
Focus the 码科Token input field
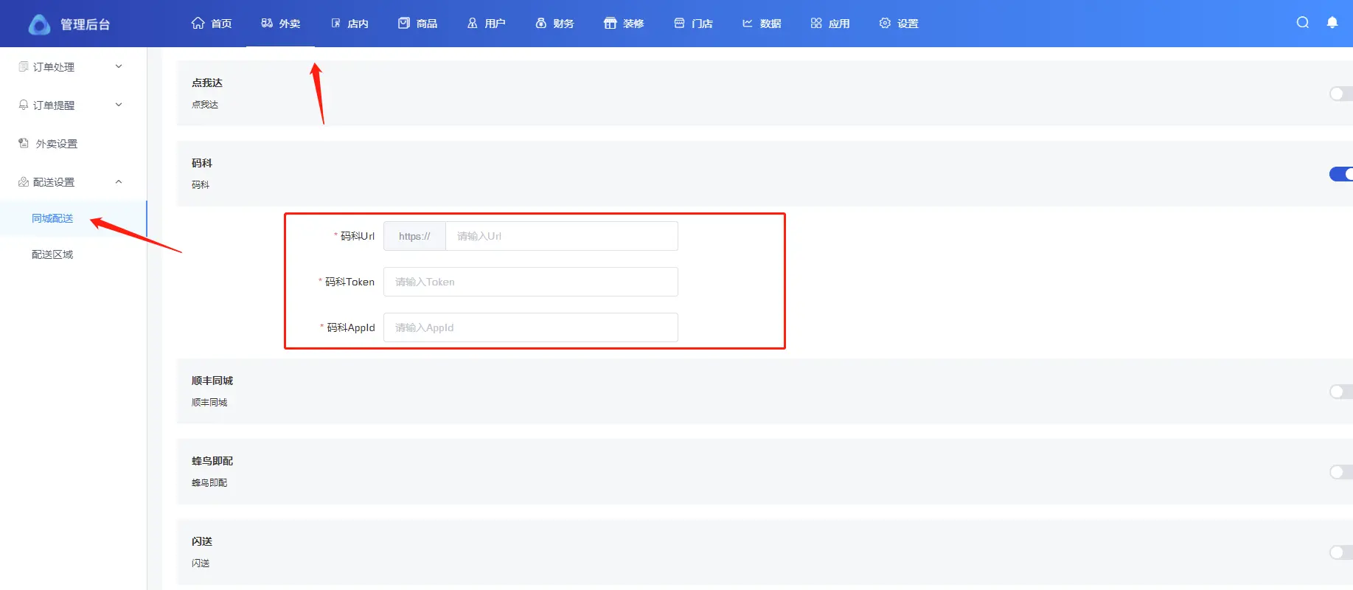click(531, 282)
